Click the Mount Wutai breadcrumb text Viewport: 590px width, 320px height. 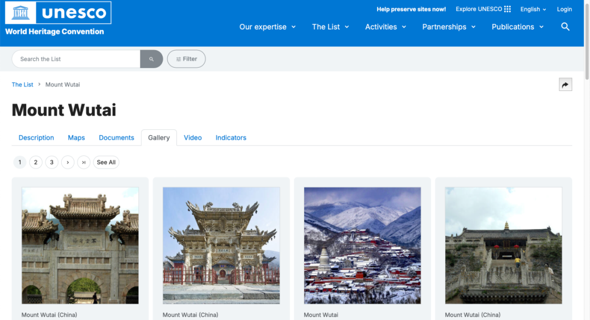click(x=62, y=84)
